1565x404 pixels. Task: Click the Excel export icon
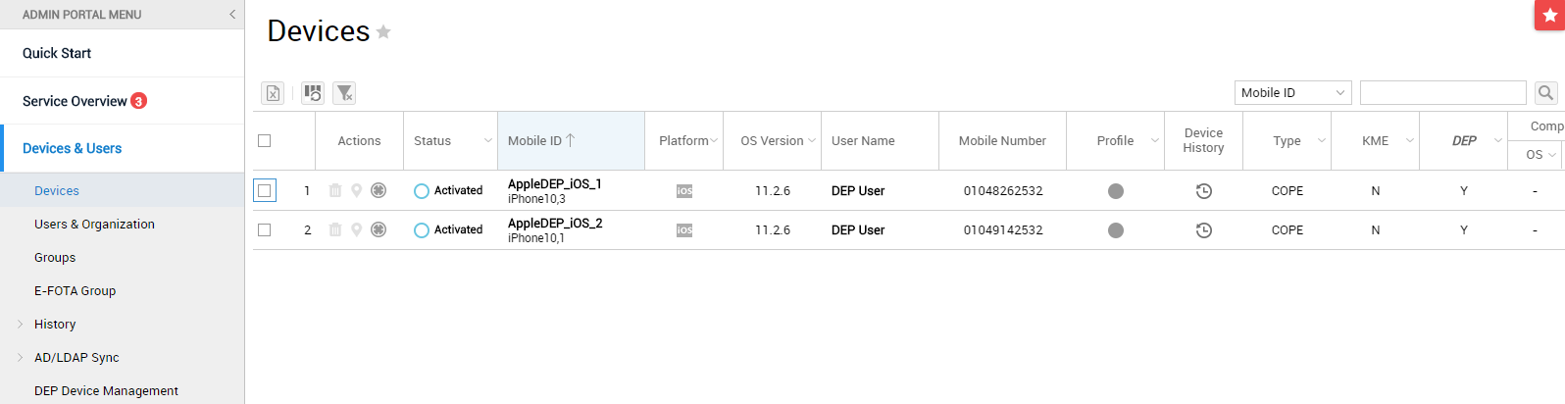(273, 93)
